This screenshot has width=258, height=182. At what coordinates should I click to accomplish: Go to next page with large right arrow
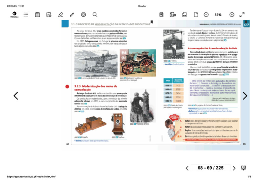(x=245, y=96)
